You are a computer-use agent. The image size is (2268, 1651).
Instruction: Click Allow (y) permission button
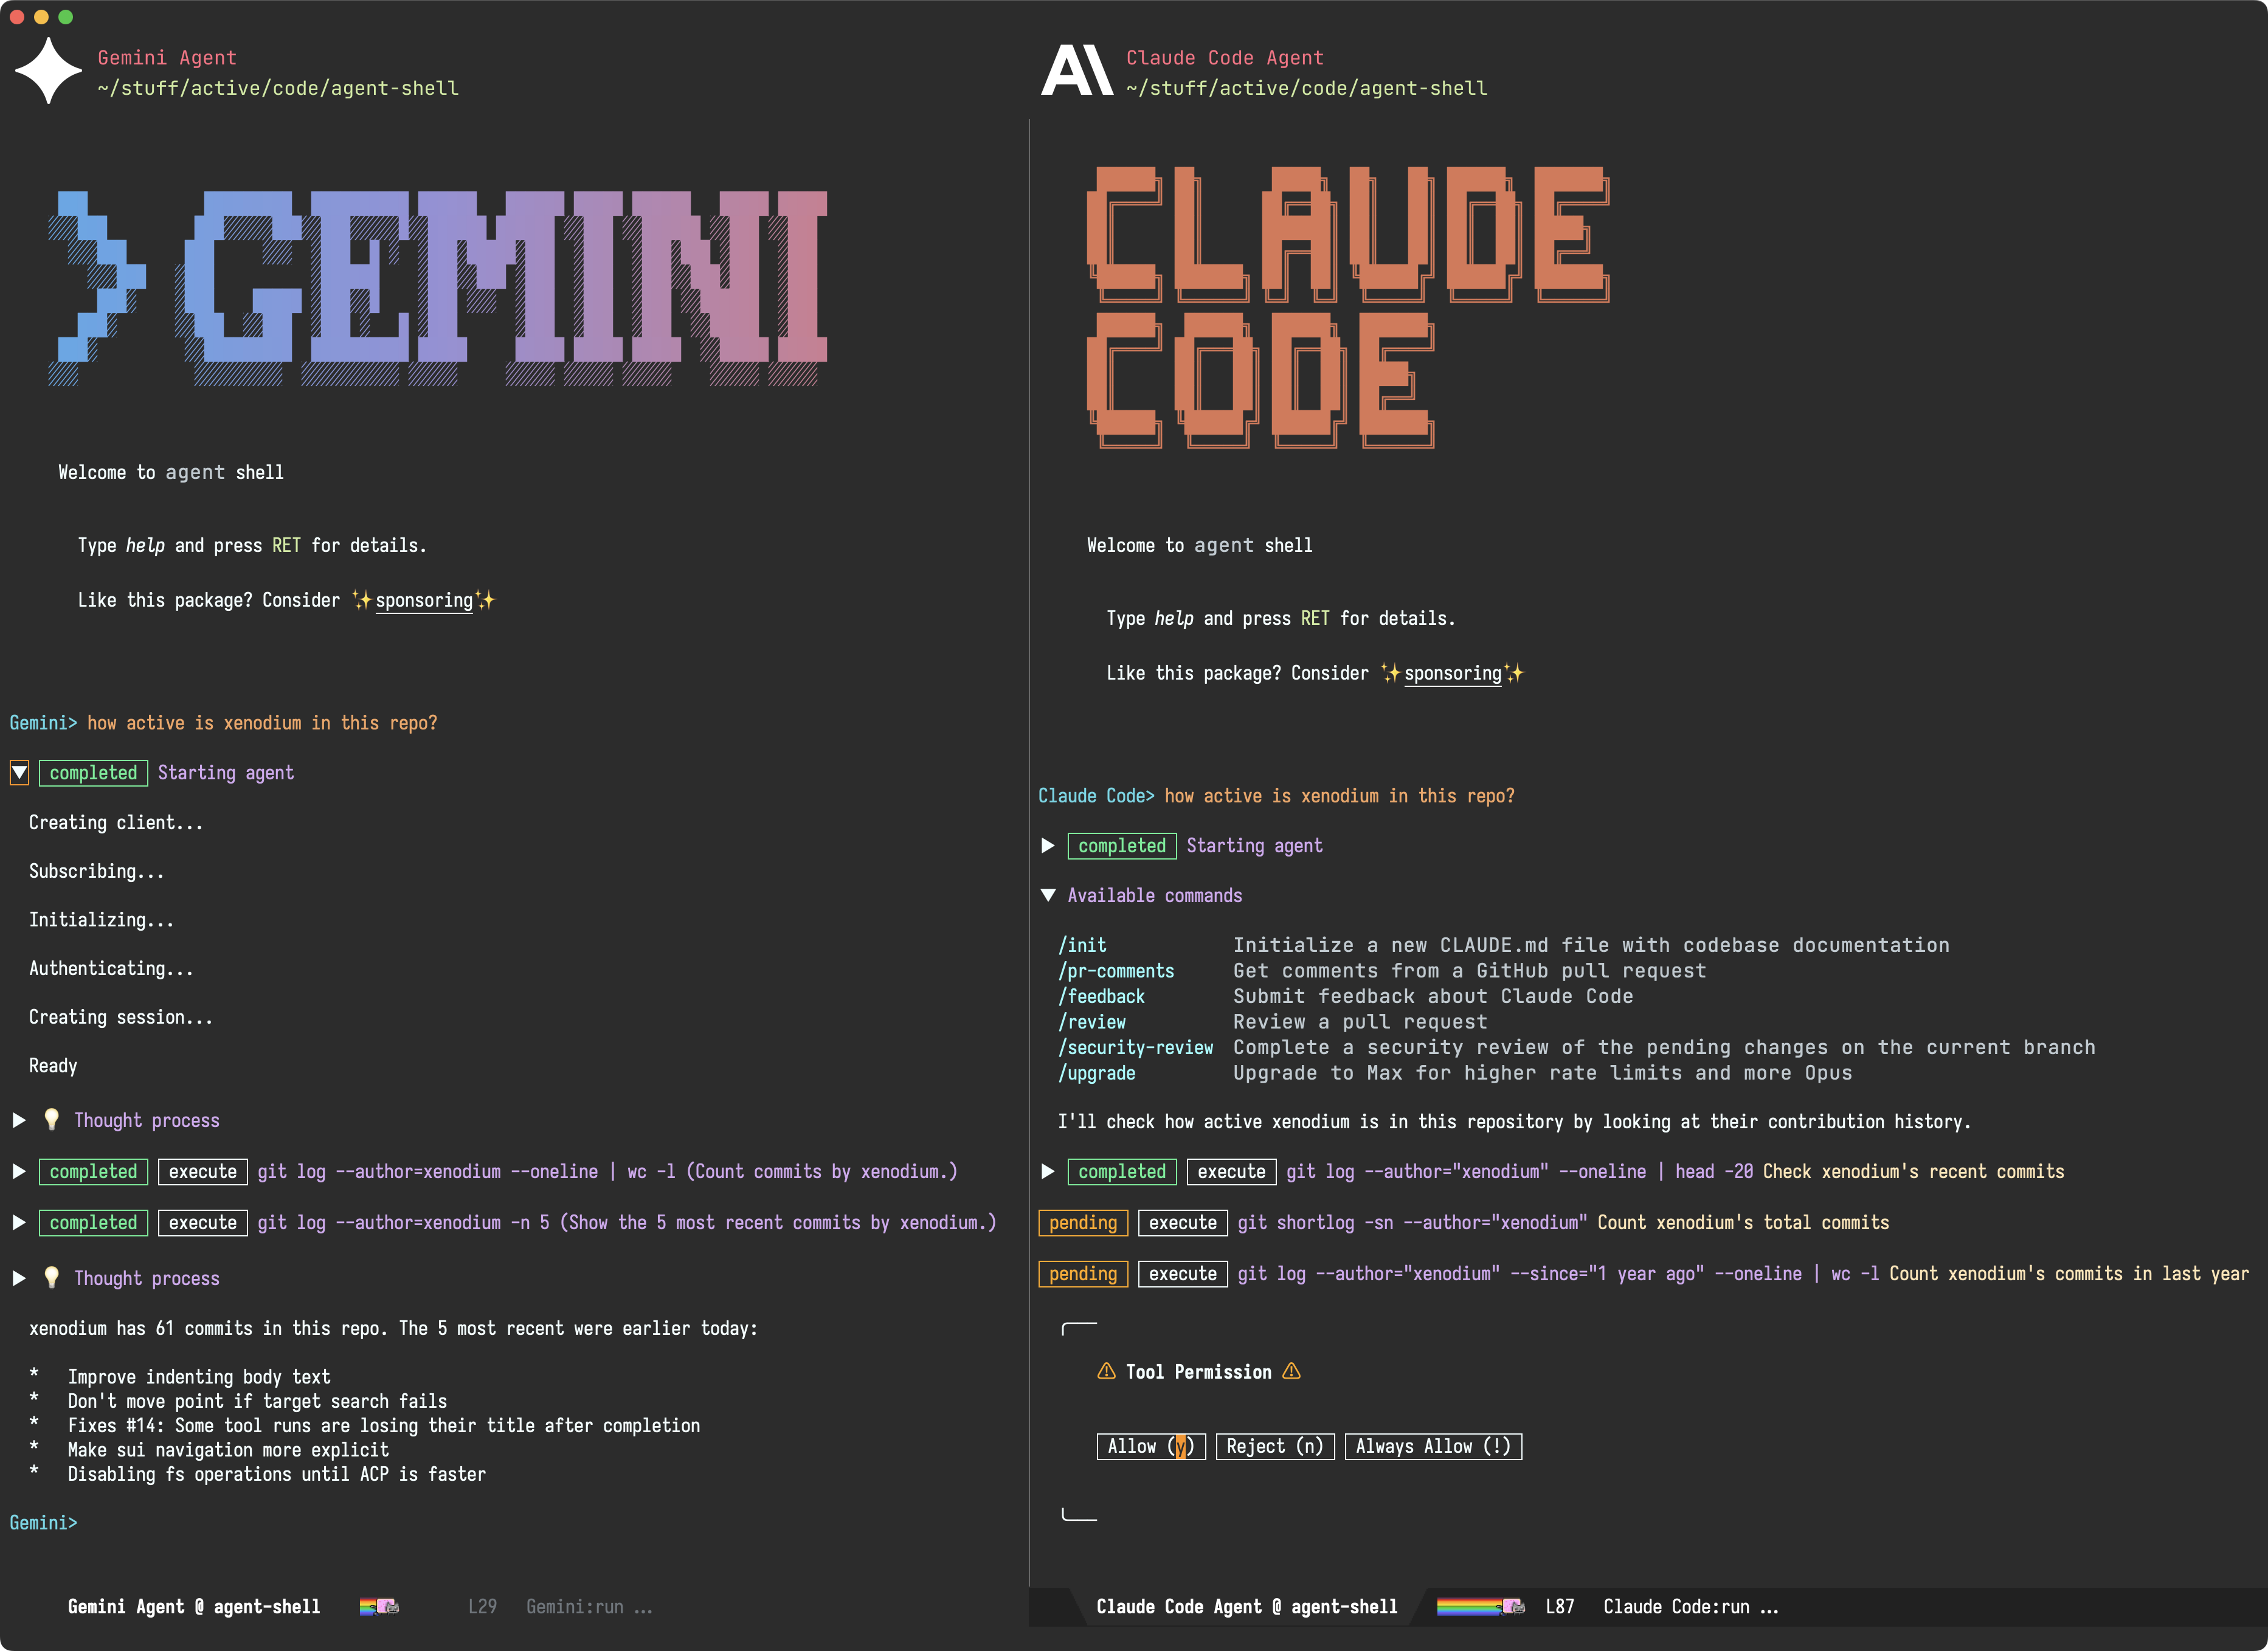1151,1446
